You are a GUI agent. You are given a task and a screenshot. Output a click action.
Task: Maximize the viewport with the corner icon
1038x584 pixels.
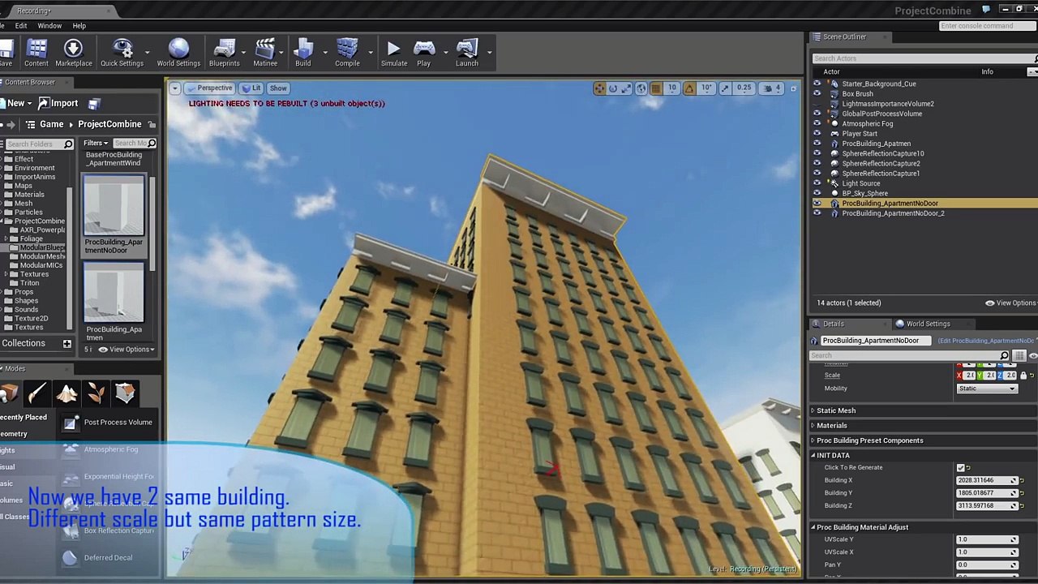[793, 88]
